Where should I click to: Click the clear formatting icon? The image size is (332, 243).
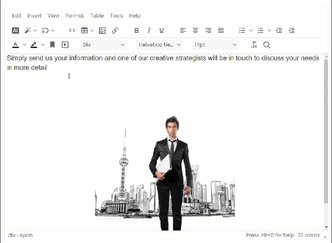click(x=254, y=45)
